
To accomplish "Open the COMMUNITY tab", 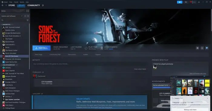I will [x=34, y=5].
